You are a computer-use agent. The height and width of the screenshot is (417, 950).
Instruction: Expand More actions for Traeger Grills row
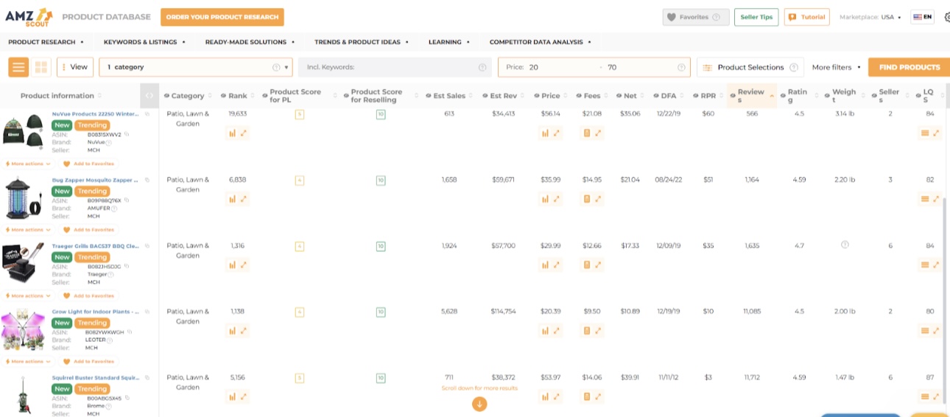click(28, 295)
